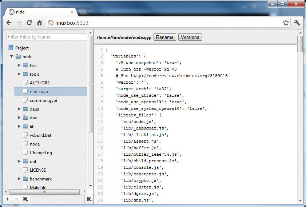The width and height of the screenshot is (306, 207).
Task: Collapse the node folder triangle
Action: (12, 56)
